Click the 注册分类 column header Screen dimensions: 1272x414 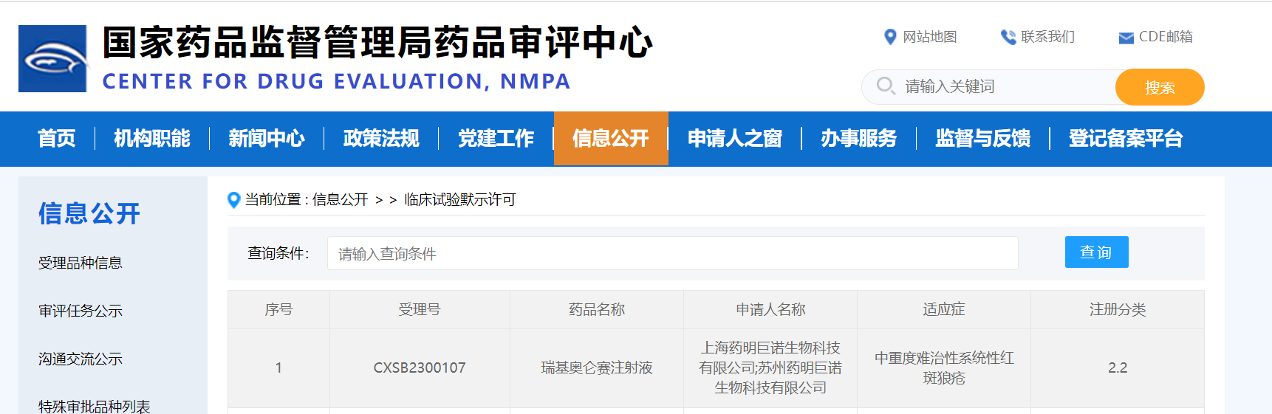coord(1118,310)
